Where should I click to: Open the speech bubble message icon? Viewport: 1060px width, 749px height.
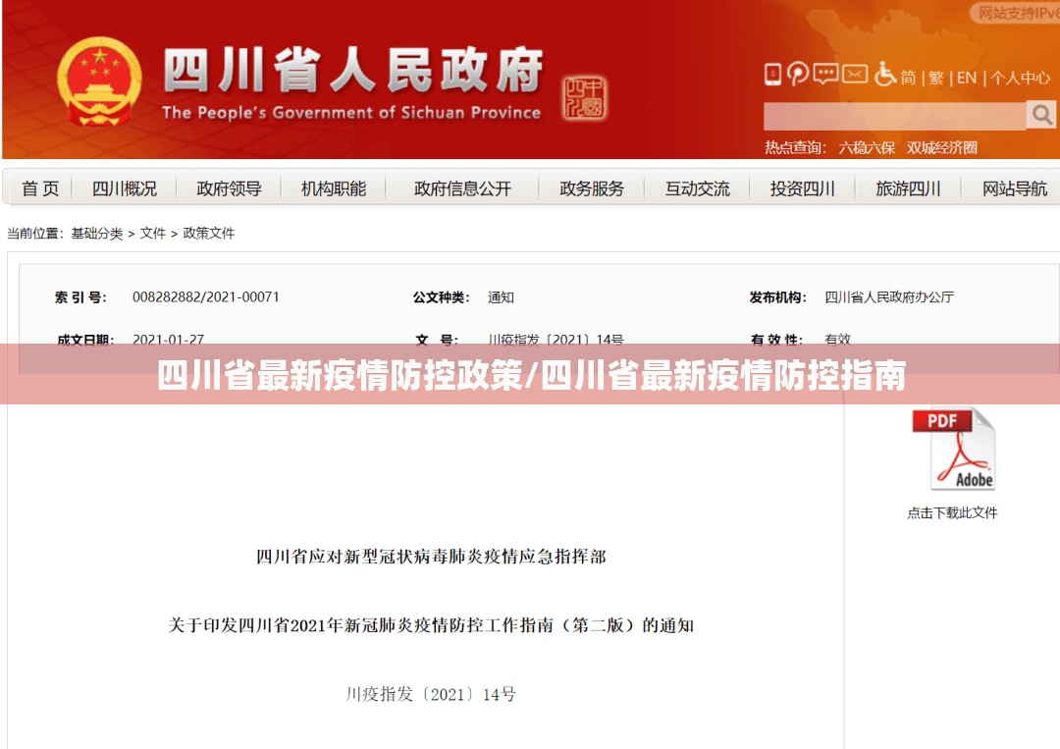825,75
